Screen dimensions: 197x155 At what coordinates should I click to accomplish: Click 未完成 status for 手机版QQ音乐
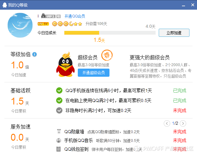179,141
